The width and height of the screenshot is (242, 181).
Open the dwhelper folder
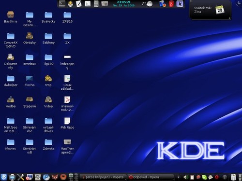click(11, 81)
